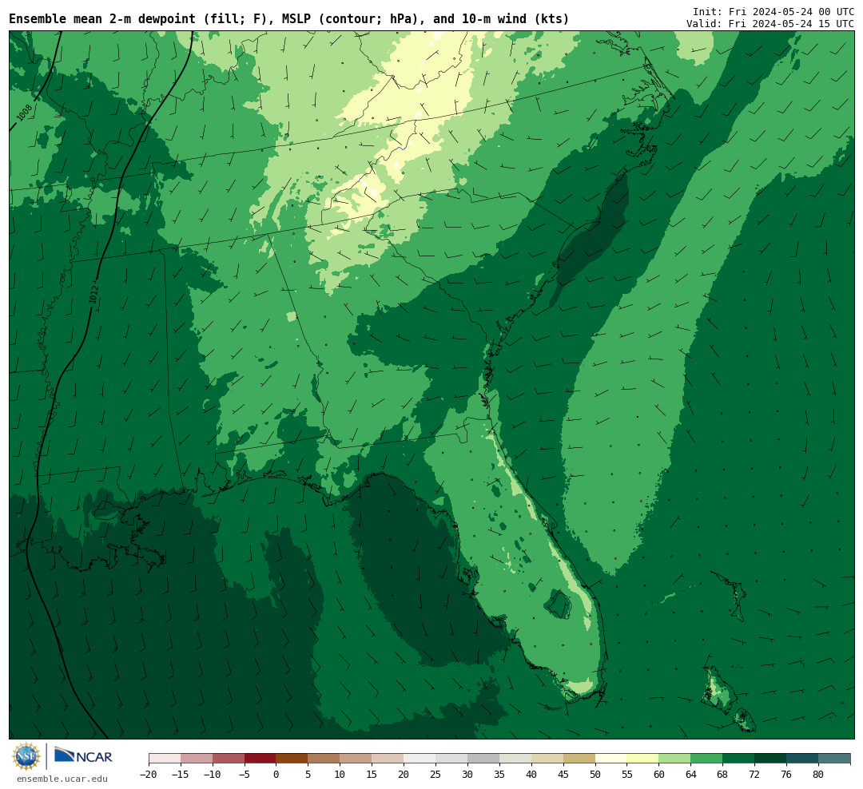Pick the darkest green swatch between 72 and 76

[770, 759]
